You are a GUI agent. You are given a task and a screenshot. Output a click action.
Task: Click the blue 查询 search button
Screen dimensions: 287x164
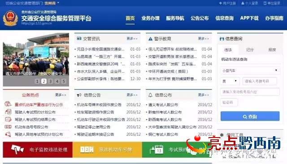pos(250,117)
